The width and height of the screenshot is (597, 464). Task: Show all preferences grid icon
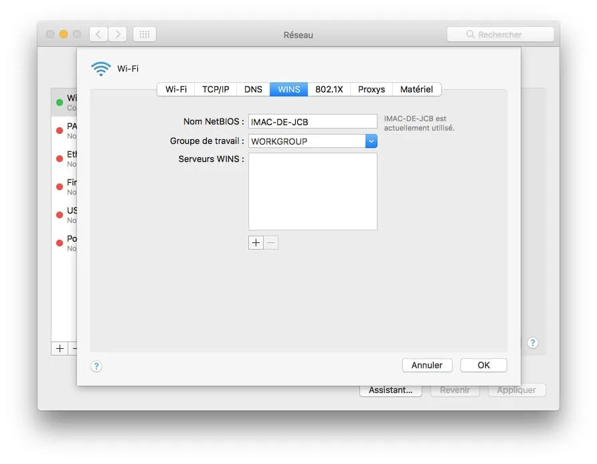(145, 34)
